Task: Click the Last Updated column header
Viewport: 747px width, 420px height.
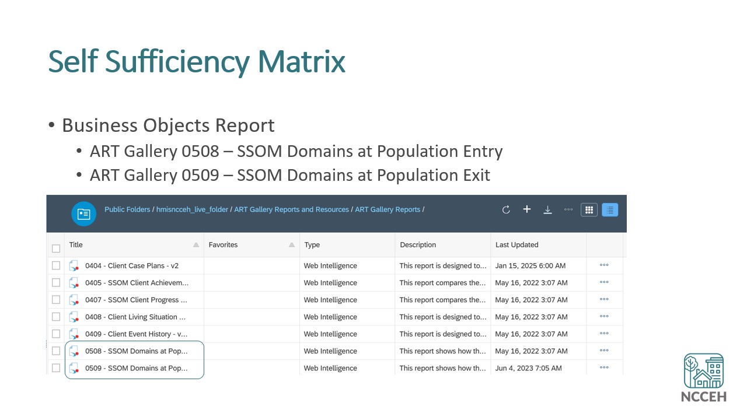Action: (x=539, y=245)
